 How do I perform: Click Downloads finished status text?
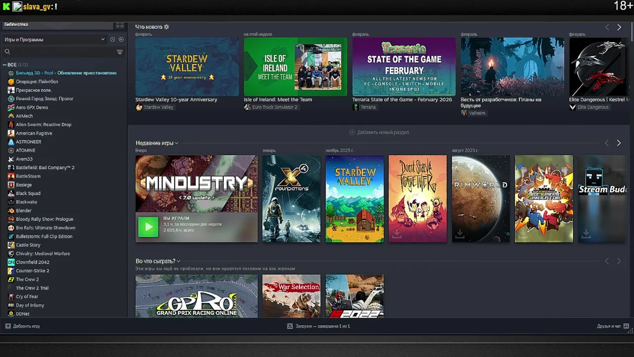point(322,326)
